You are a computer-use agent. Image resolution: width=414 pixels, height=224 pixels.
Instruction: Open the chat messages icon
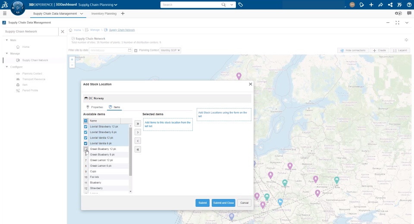pos(409,13)
